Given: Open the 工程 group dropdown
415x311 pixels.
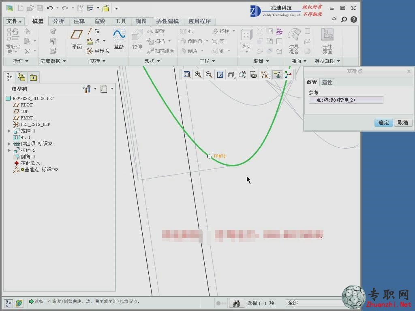Looking at the screenshot, I should pyautogui.click(x=207, y=61).
